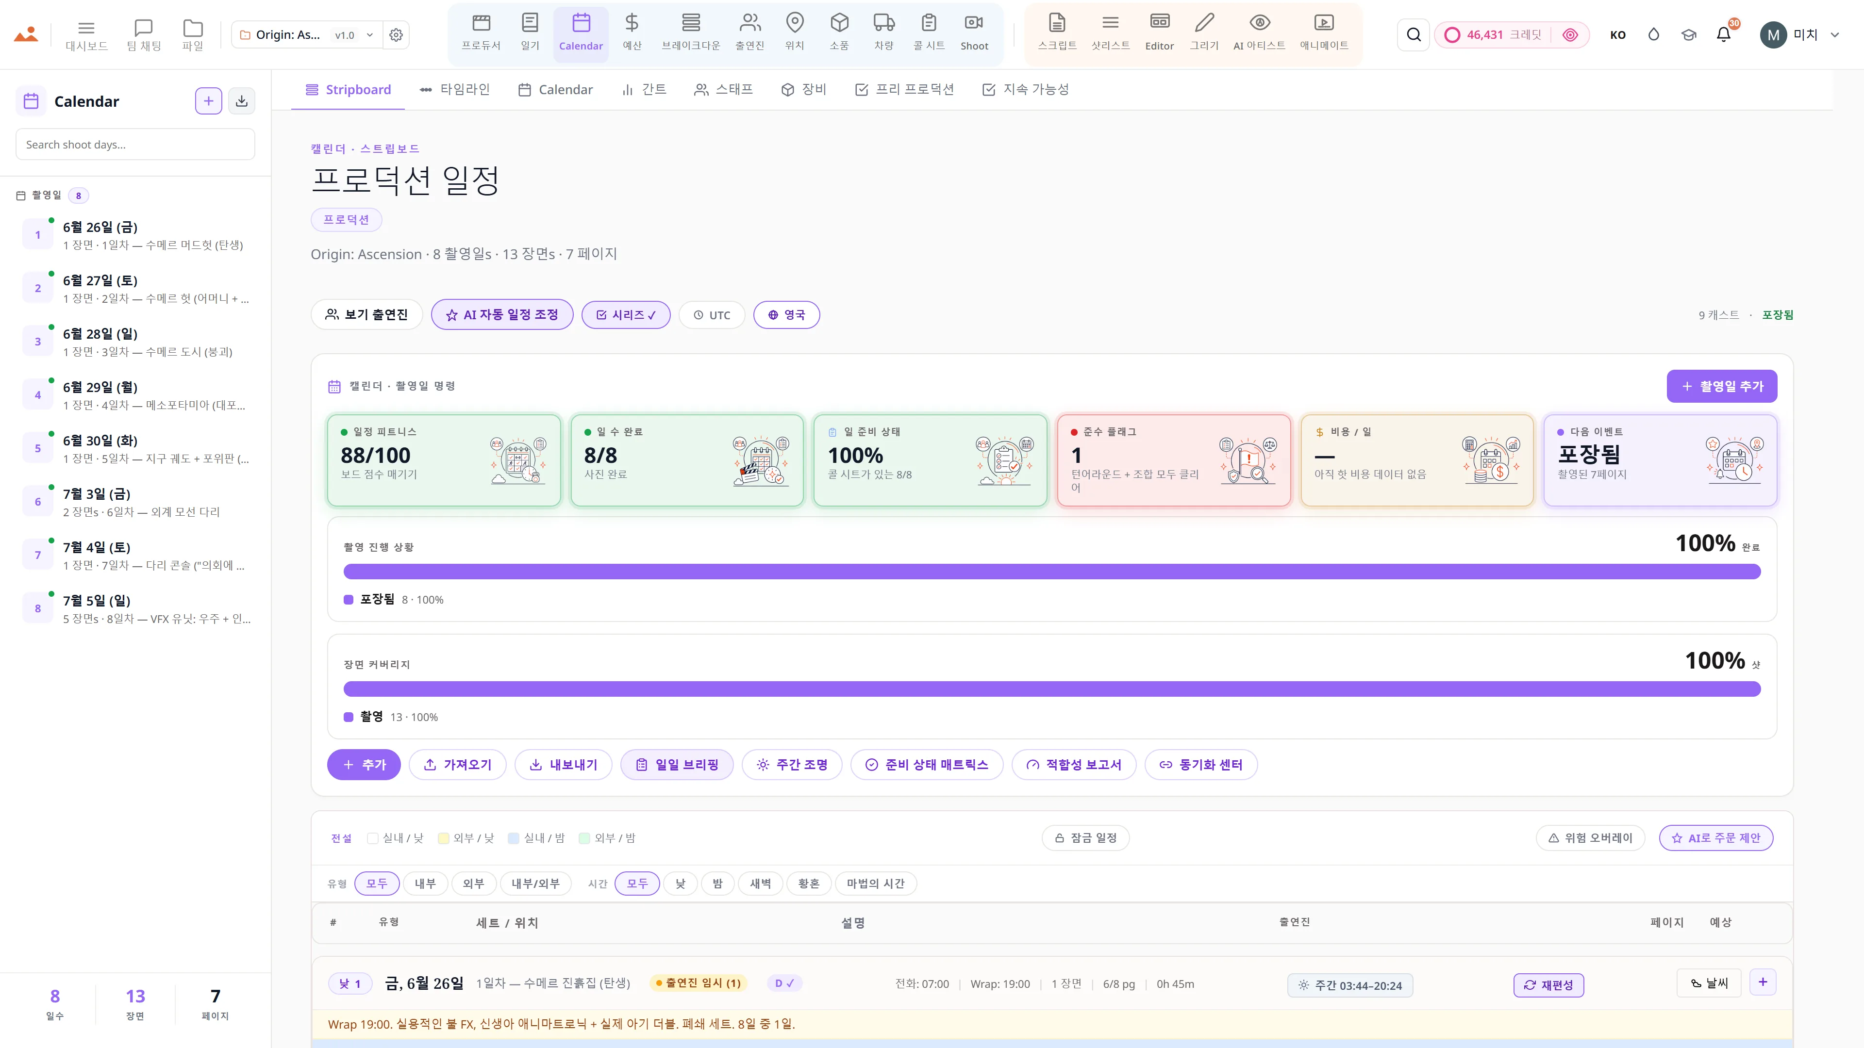Switch to the 장비 tab
The height and width of the screenshot is (1048, 1864).
(x=803, y=90)
